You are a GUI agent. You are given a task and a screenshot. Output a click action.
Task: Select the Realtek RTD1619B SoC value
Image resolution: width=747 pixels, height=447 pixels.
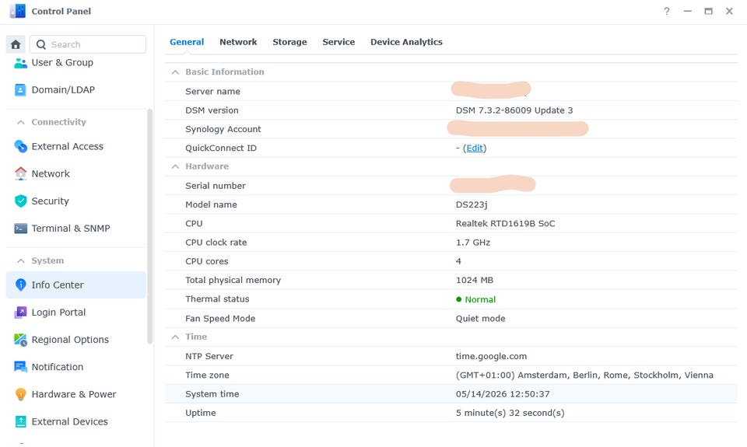(x=505, y=224)
